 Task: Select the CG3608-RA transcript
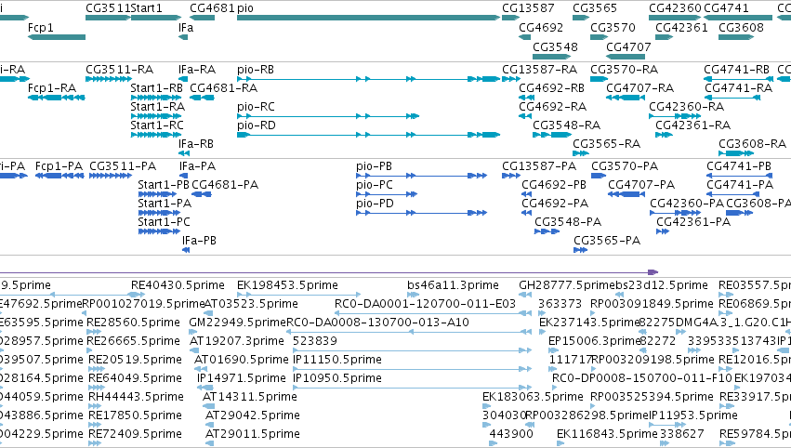736,153
